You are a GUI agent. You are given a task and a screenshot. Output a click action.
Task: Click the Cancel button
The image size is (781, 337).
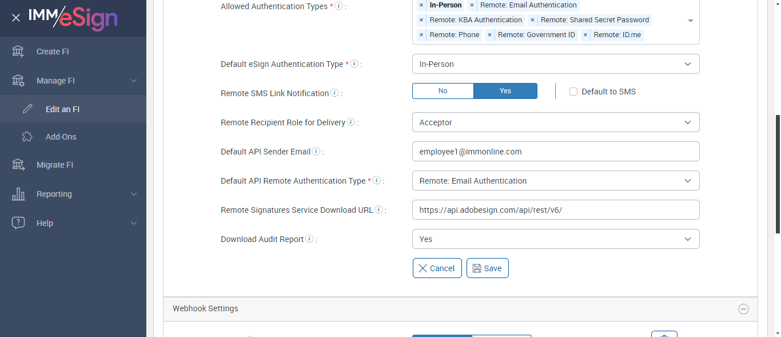coord(437,268)
